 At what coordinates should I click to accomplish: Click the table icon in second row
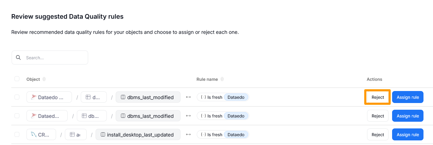(84, 116)
